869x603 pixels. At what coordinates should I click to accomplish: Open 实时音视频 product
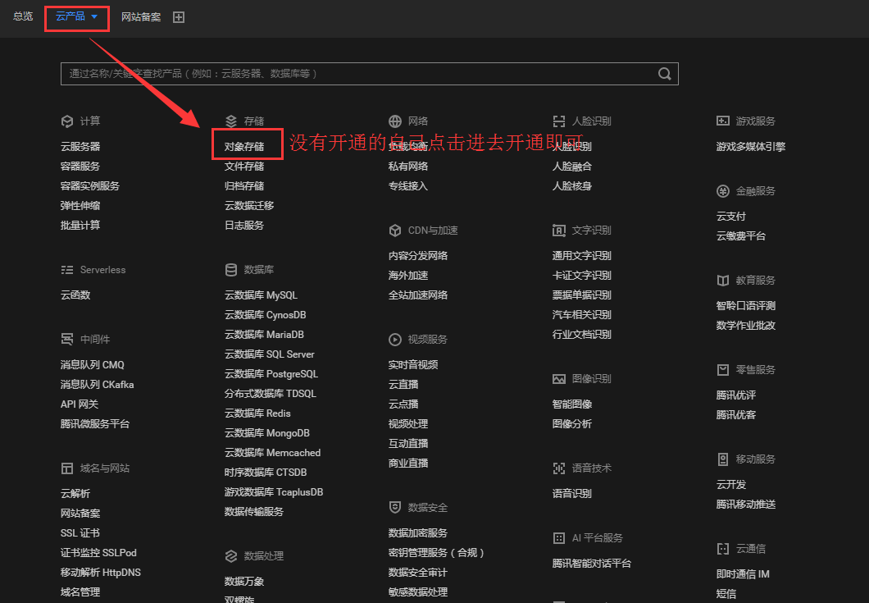413,364
